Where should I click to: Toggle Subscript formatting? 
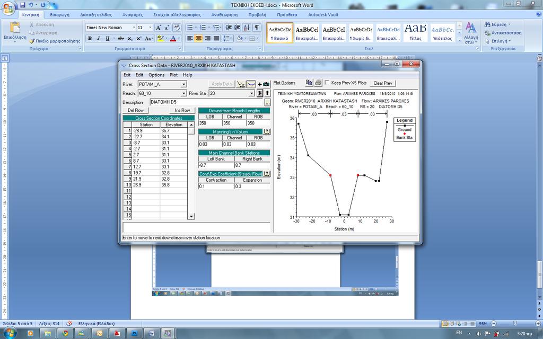(130, 38)
